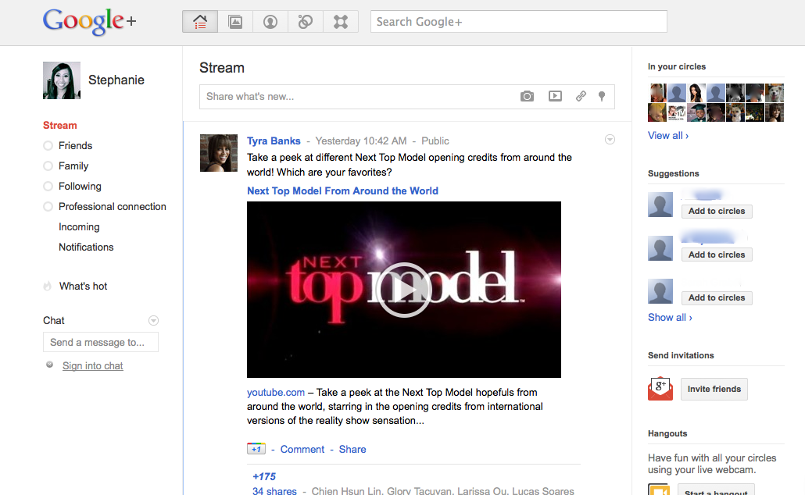Add photo using camera icon
This screenshot has height=495, width=805.
click(x=527, y=97)
